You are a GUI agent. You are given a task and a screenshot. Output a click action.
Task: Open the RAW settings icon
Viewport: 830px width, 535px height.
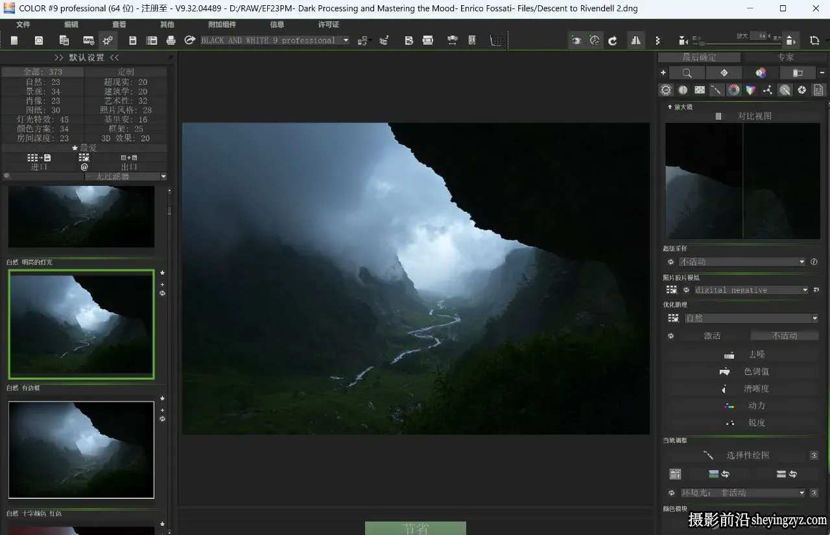click(88, 40)
